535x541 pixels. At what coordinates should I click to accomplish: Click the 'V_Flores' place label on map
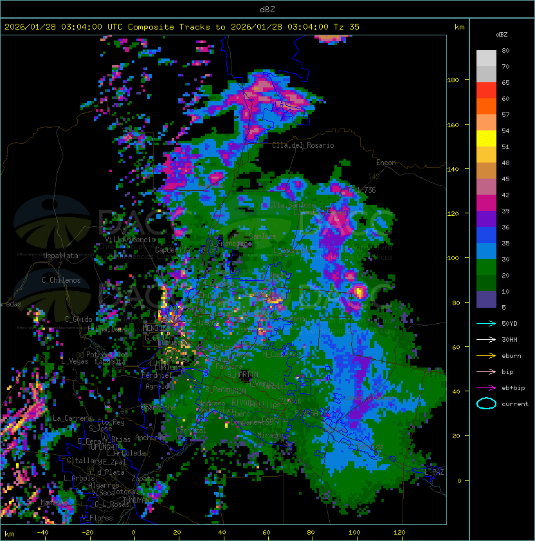pyautogui.click(x=97, y=518)
